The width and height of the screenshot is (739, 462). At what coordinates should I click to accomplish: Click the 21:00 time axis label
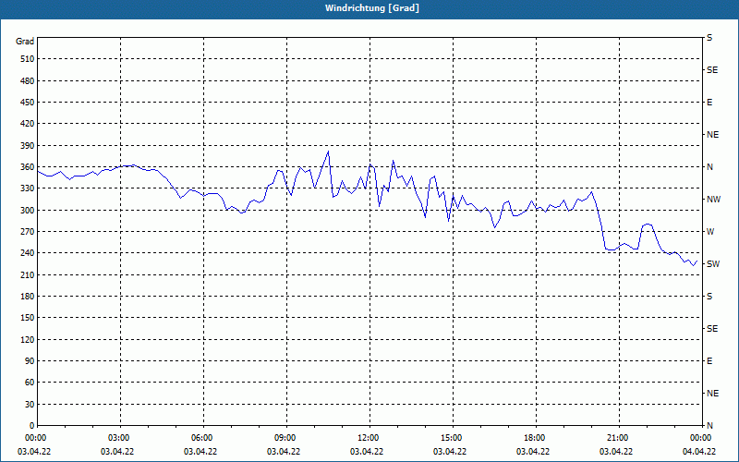point(619,438)
